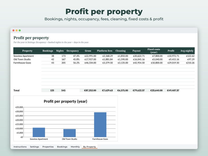Viewport: 208px width, 156px height.
Task: Click total platform fees €7,629.63
Action: (107, 90)
